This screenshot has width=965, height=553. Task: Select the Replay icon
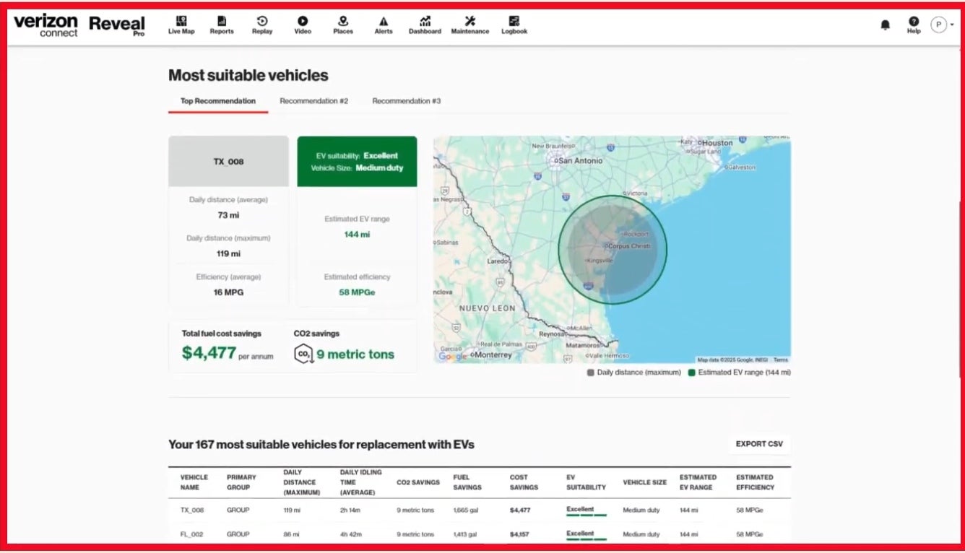[261, 25]
